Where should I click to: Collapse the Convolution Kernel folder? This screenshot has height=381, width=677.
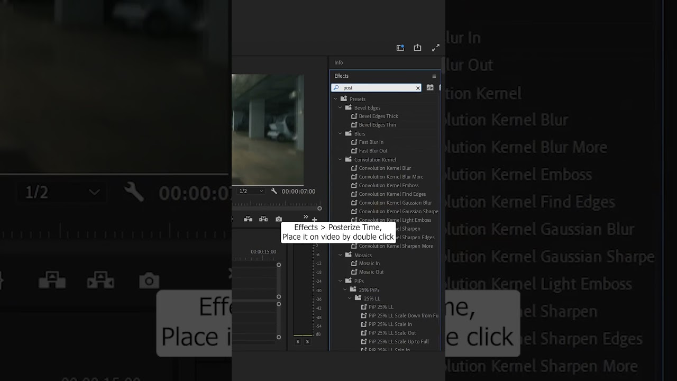click(x=340, y=159)
